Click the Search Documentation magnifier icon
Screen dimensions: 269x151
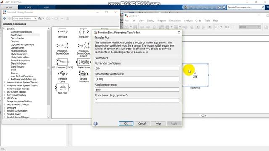263,8
